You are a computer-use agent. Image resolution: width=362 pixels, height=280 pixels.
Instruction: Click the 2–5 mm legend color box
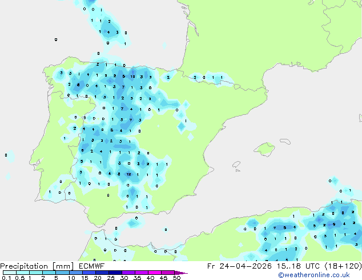(49, 273)
